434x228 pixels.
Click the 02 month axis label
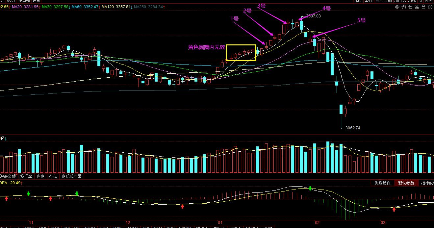point(317,222)
